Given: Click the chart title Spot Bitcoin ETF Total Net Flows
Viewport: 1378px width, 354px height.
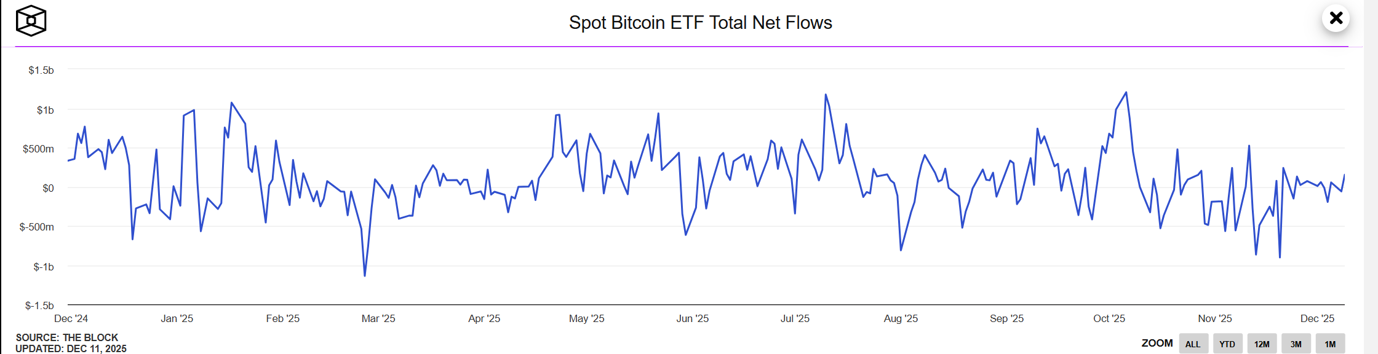Looking at the screenshot, I should 701,23.
